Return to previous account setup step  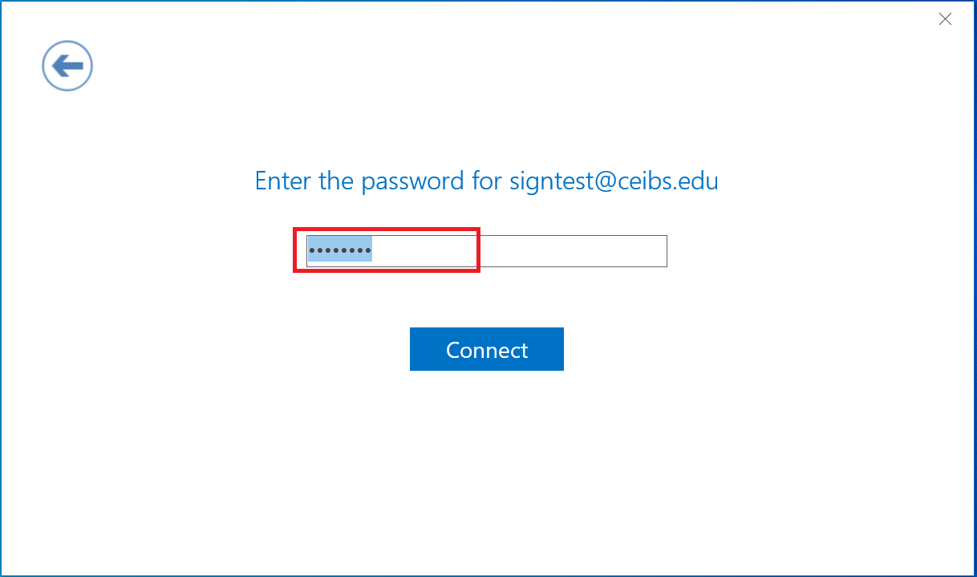[x=67, y=66]
